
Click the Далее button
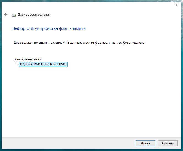coord(146,143)
